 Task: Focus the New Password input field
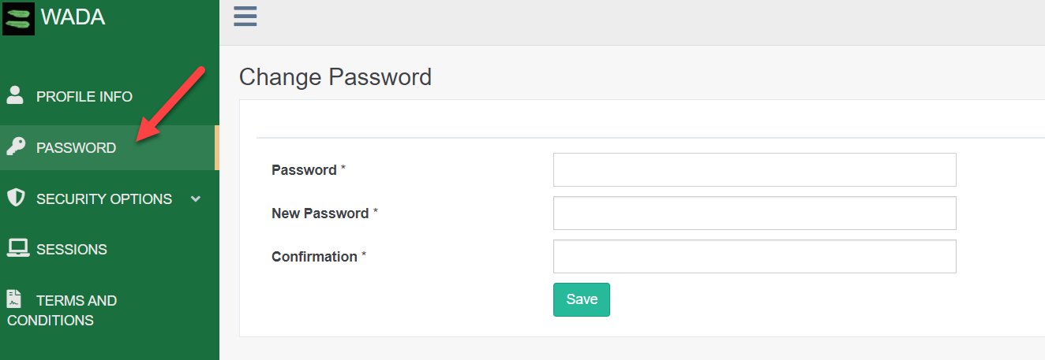[755, 213]
